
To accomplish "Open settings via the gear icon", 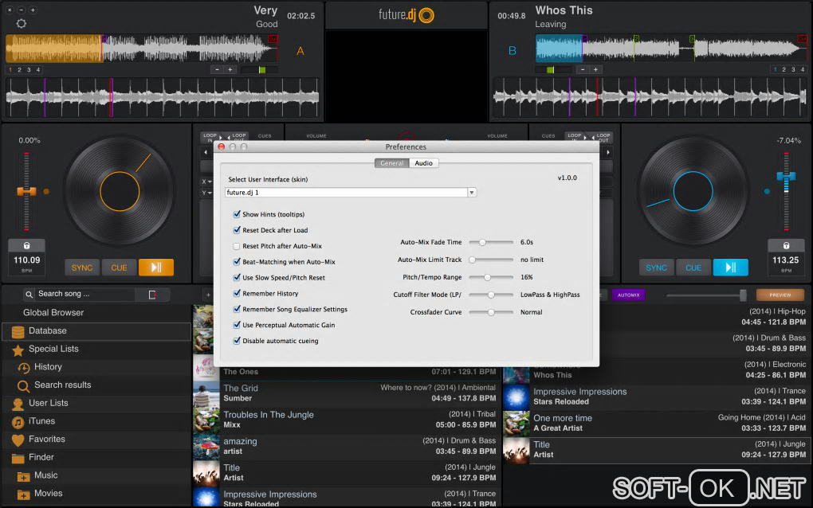I will pos(22,23).
